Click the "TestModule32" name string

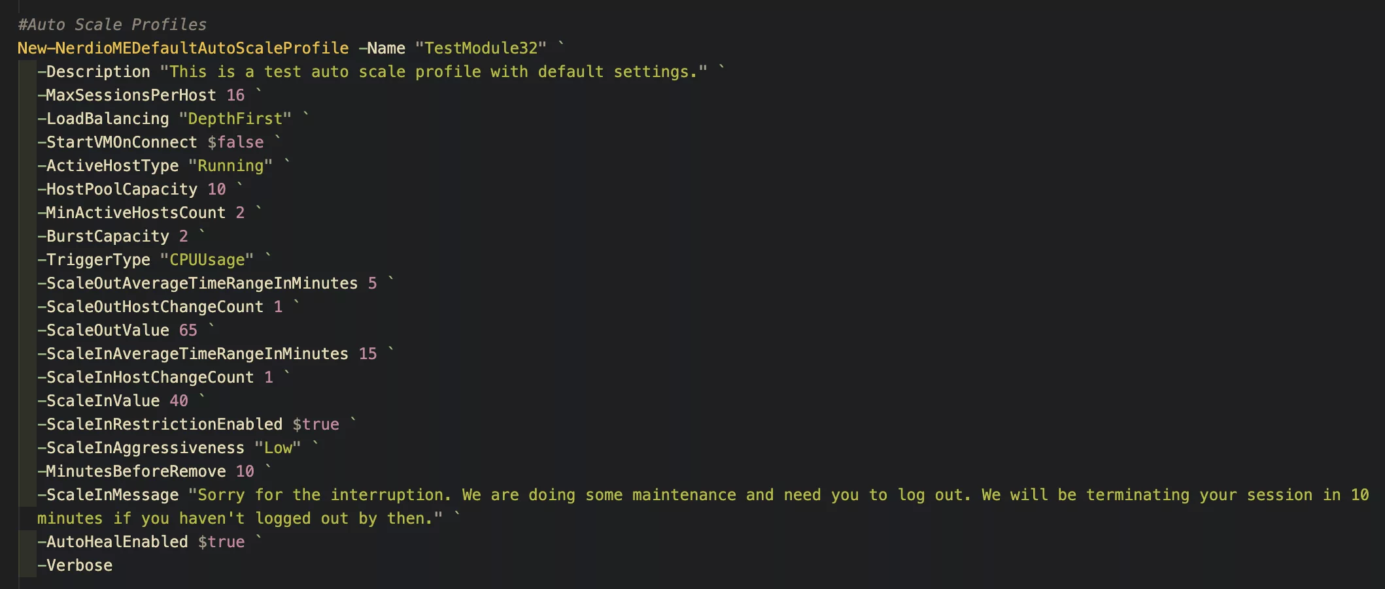pyautogui.click(x=481, y=48)
